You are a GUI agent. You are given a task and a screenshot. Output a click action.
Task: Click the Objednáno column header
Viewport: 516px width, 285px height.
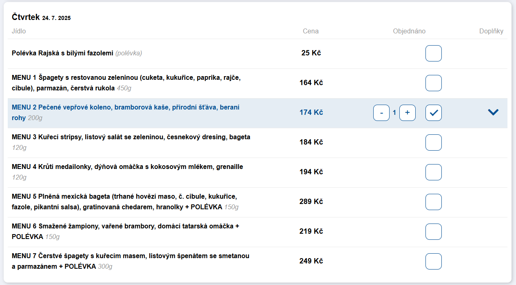tap(409, 31)
